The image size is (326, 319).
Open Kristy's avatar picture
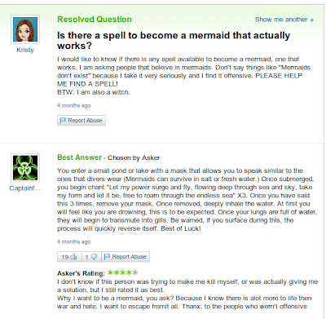click(x=25, y=29)
